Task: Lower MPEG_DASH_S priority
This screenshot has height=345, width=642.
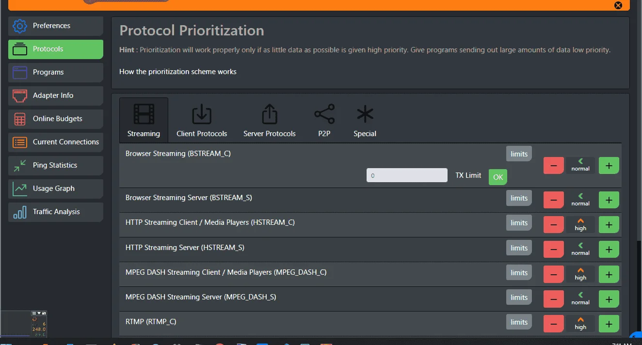Action: pyautogui.click(x=554, y=299)
